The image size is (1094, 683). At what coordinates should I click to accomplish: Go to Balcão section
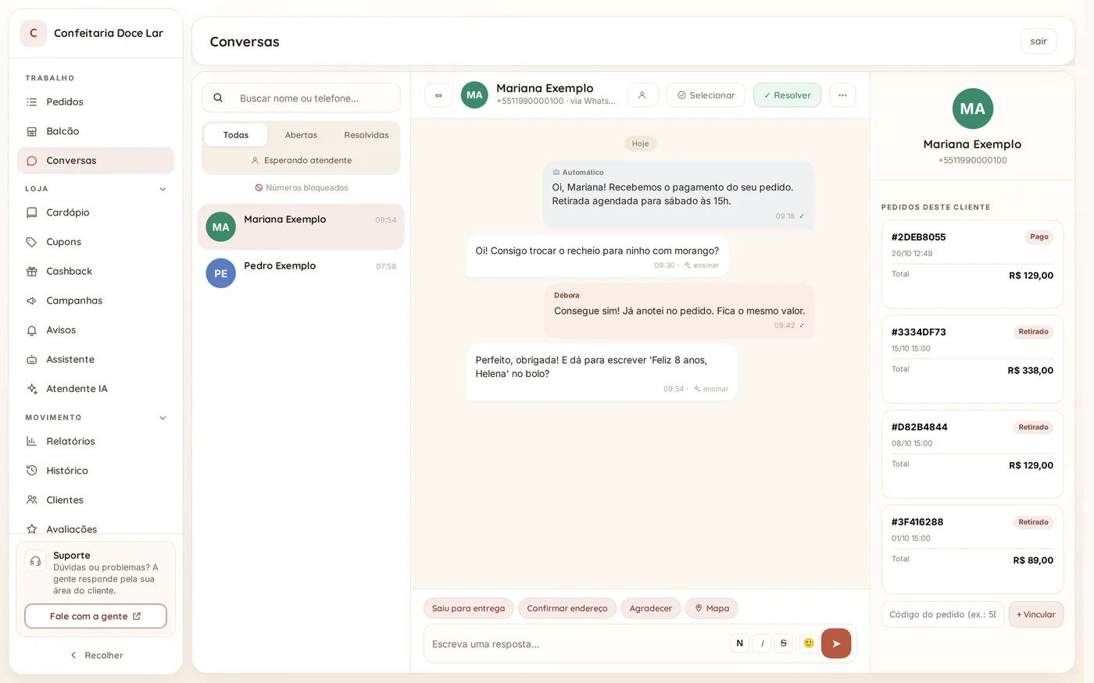pyautogui.click(x=95, y=131)
